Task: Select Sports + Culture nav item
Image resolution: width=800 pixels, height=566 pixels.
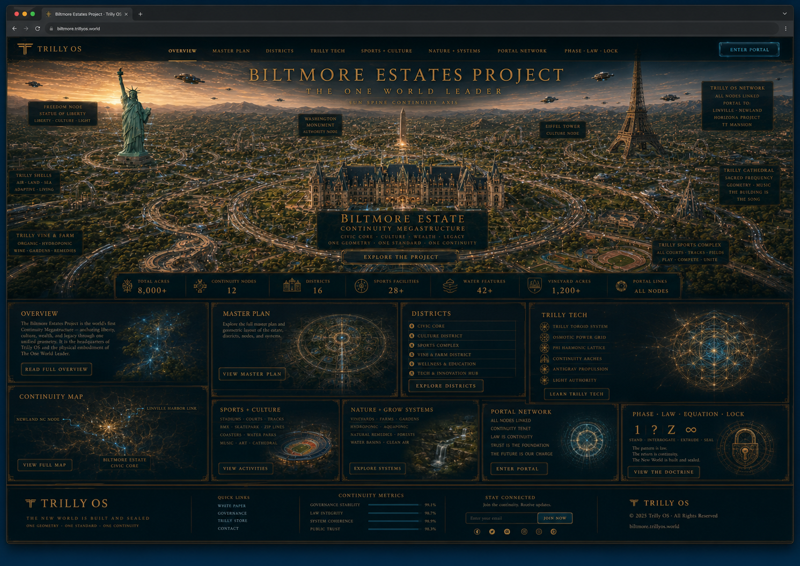Action: [387, 51]
